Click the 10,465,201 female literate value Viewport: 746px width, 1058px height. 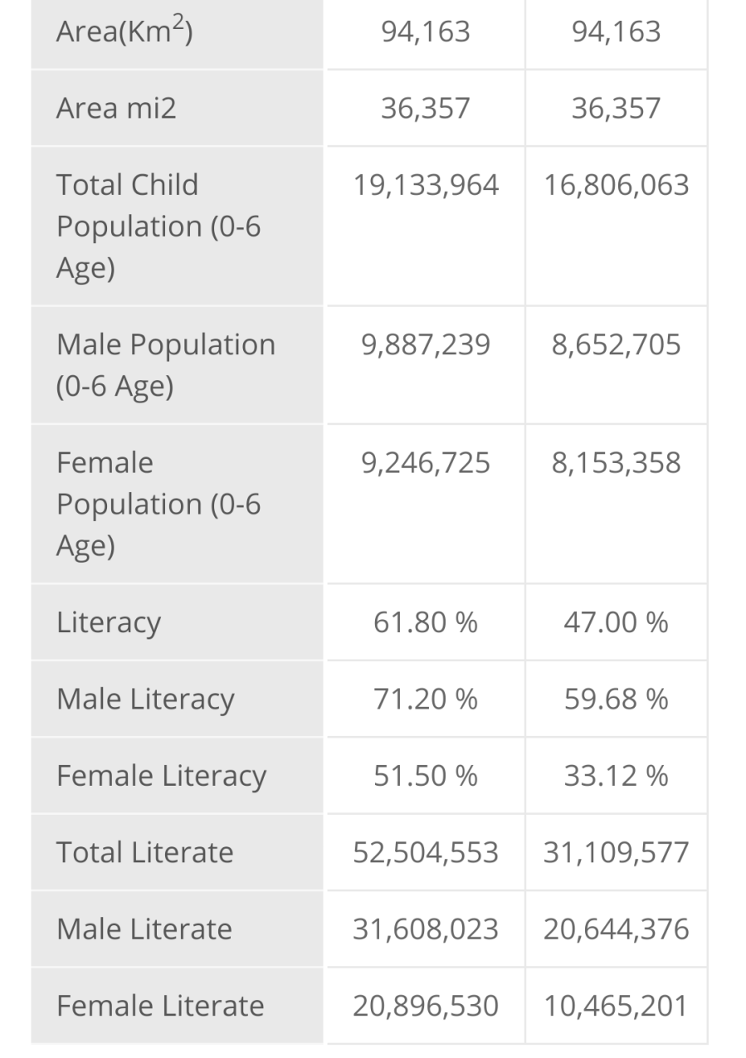click(x=616, y=1006)
